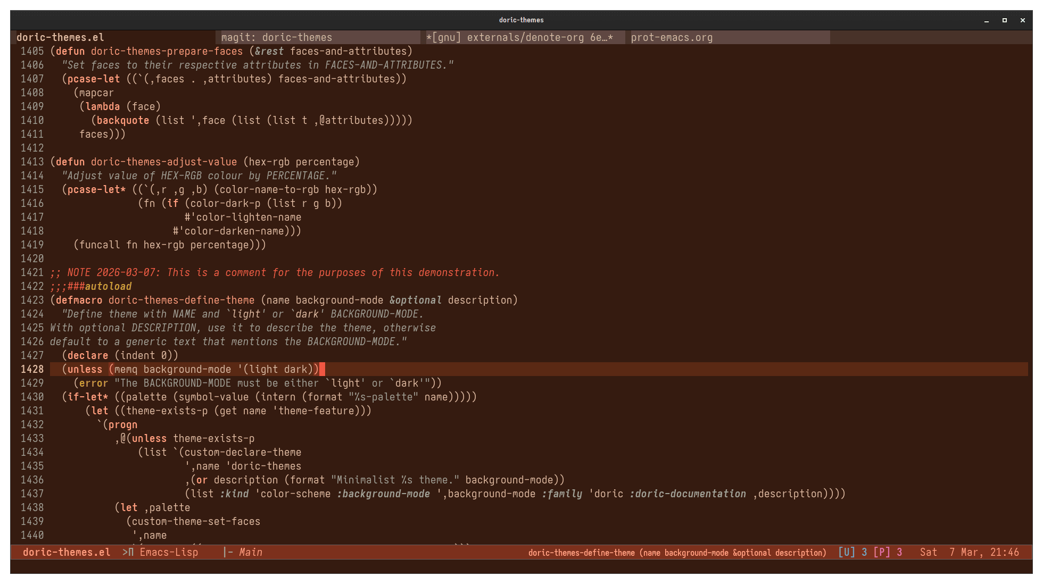Click doric-themes.el buffer name in mode line
This screenshot has height=584, width=1043.
67,552
